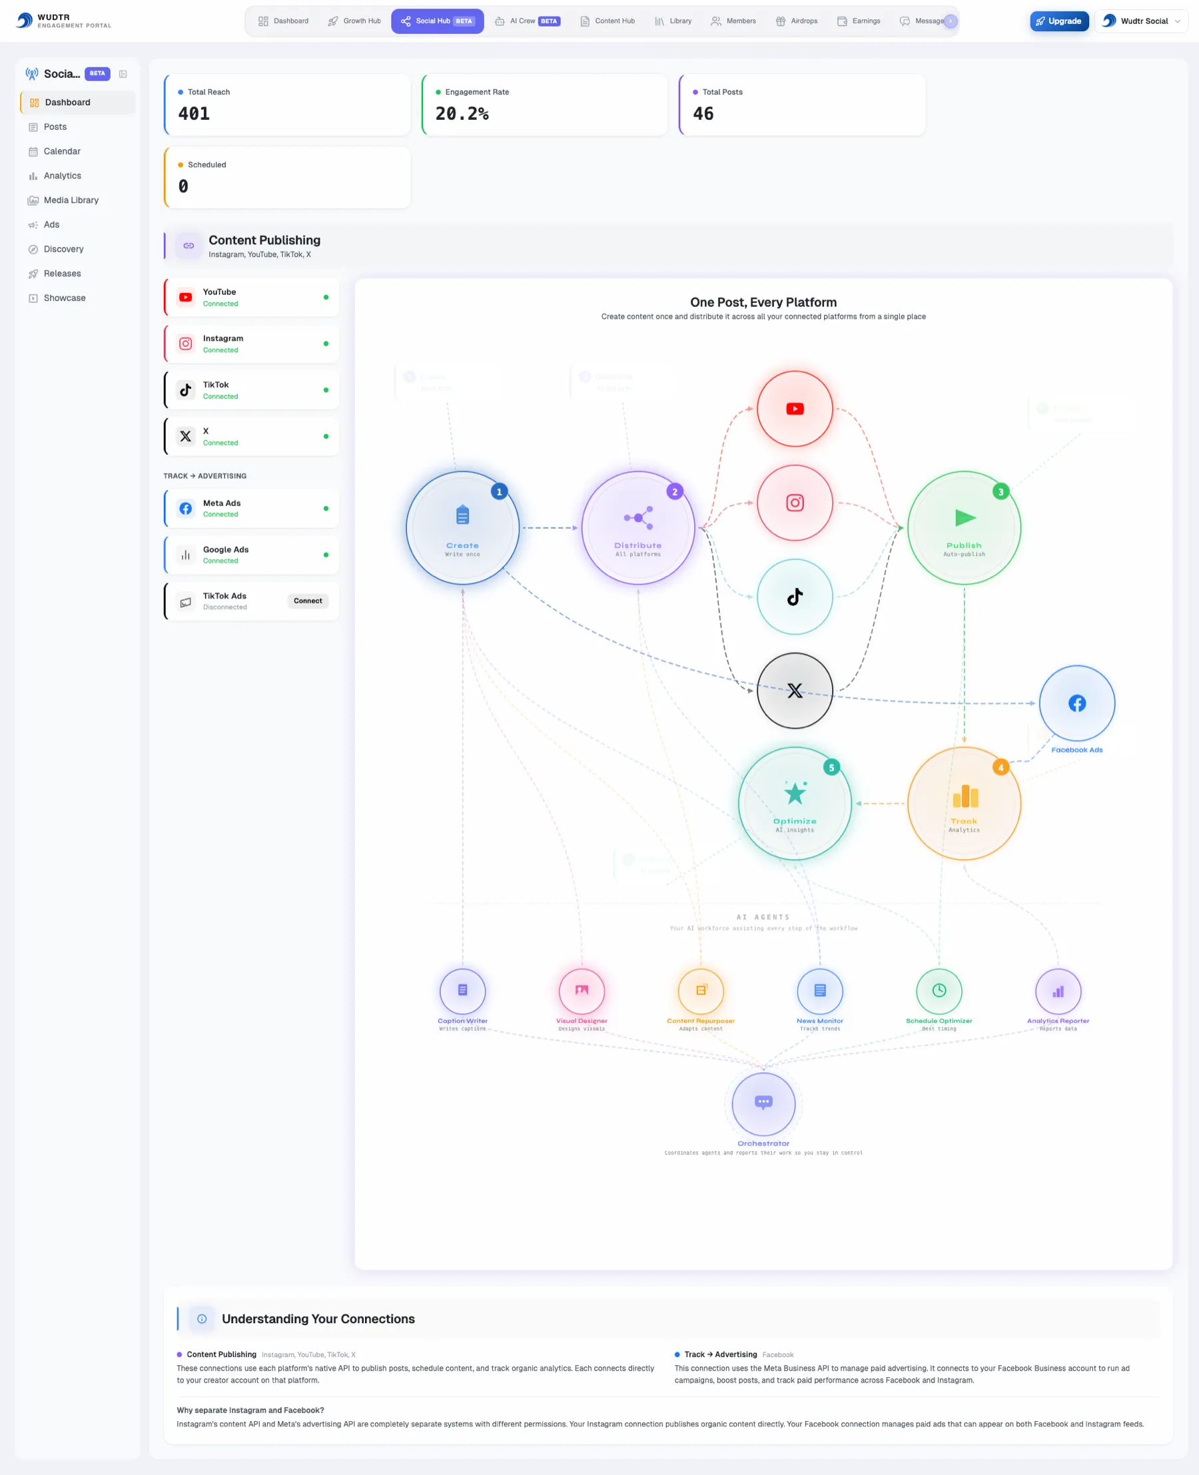Screen dimensions: 1199x1475
Task: Click the nav scroll-right arrow button
Action: click(951, 21)
